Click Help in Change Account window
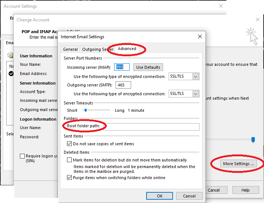Viewport: 264px width, 203px height. point(246,190)
